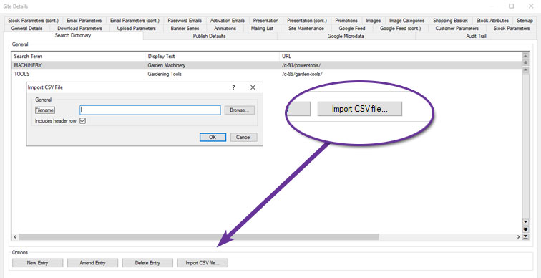
Task: Click the Filename input field
Action: [x=150, y=110]
